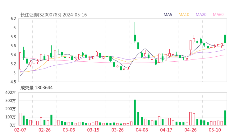230x137 pixels.
Task: Click the first red volume bar at 02-07
Action: tap(20, 119)
